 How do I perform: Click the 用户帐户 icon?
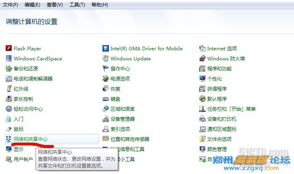[8, 159]
